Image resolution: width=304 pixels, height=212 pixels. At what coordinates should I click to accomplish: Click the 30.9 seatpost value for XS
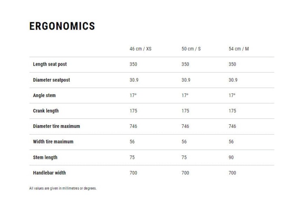click(134, 80)
